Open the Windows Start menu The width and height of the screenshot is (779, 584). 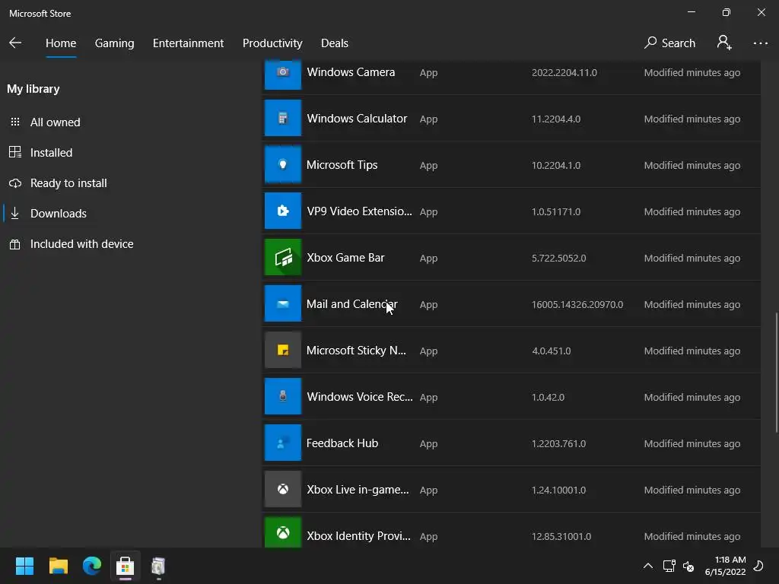click(x=24, y=566)
